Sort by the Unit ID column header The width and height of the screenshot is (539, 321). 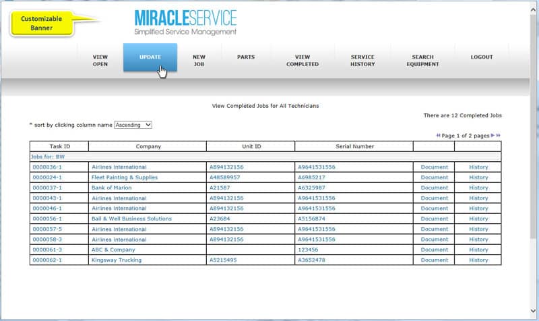pyautogui.click(x=251, y=146)
